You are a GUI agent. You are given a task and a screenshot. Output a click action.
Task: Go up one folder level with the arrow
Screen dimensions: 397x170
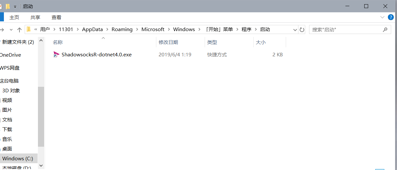click(19, 30)
